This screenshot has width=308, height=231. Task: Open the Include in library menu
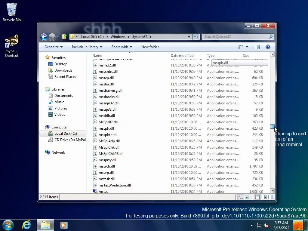87,47
